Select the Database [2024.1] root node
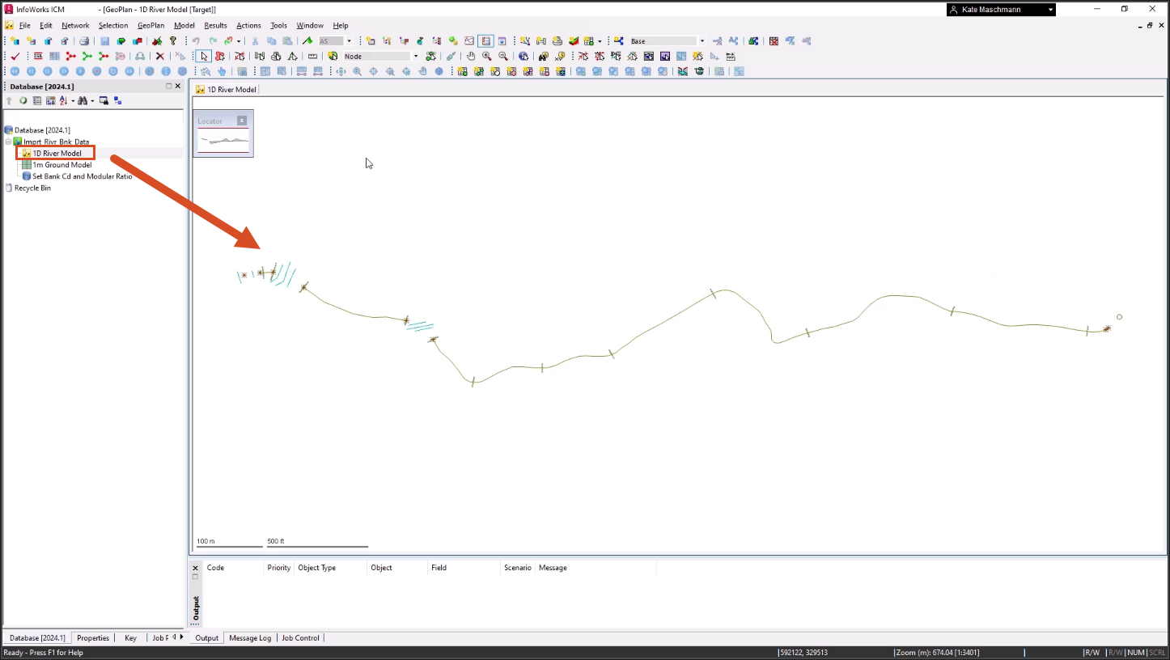Viewport: 1170px width, 660px height. tap(42, 130)
